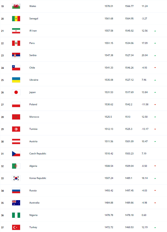Image resolution: width=167 pixels, height=232 pixels.
Task: Click Chile's red down arrow indicator
Action: tap(155, 68)
